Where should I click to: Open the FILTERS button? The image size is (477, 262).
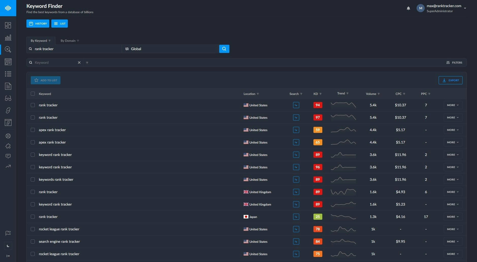[454, 63]
